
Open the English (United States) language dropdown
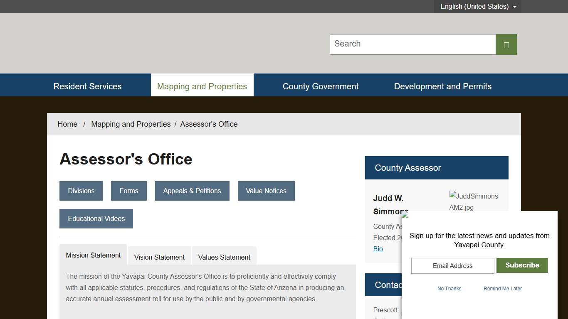[477, 6]
